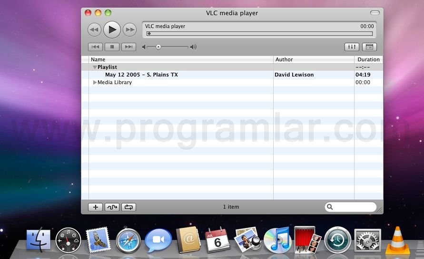Click the seek bar diamond marker
424x259 pixels.
(x=149, y=34)
